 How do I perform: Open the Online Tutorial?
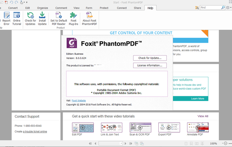coord(17,18)
